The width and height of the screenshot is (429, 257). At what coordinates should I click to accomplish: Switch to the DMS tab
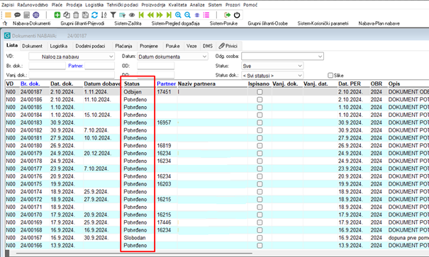[208, 46]
